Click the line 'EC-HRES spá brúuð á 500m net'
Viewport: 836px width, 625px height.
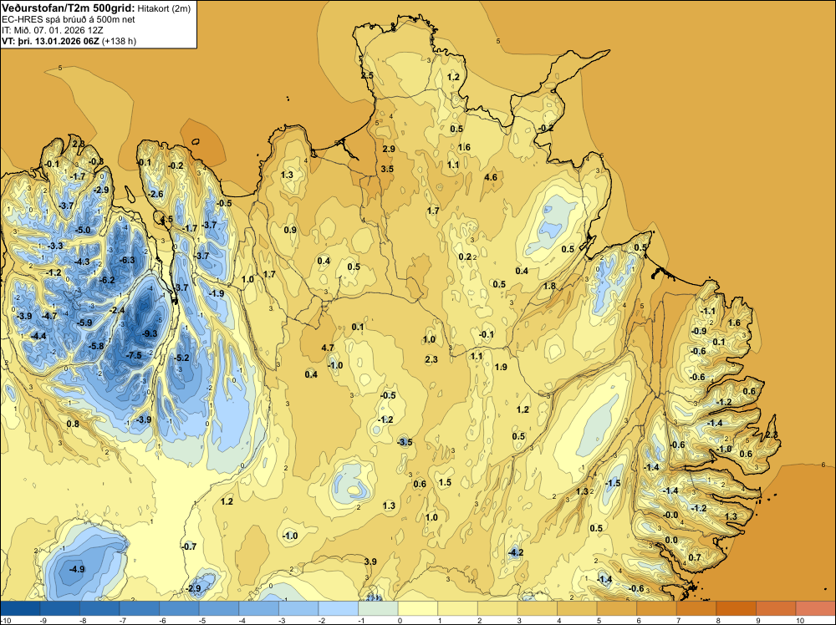[x=69, y=19]
